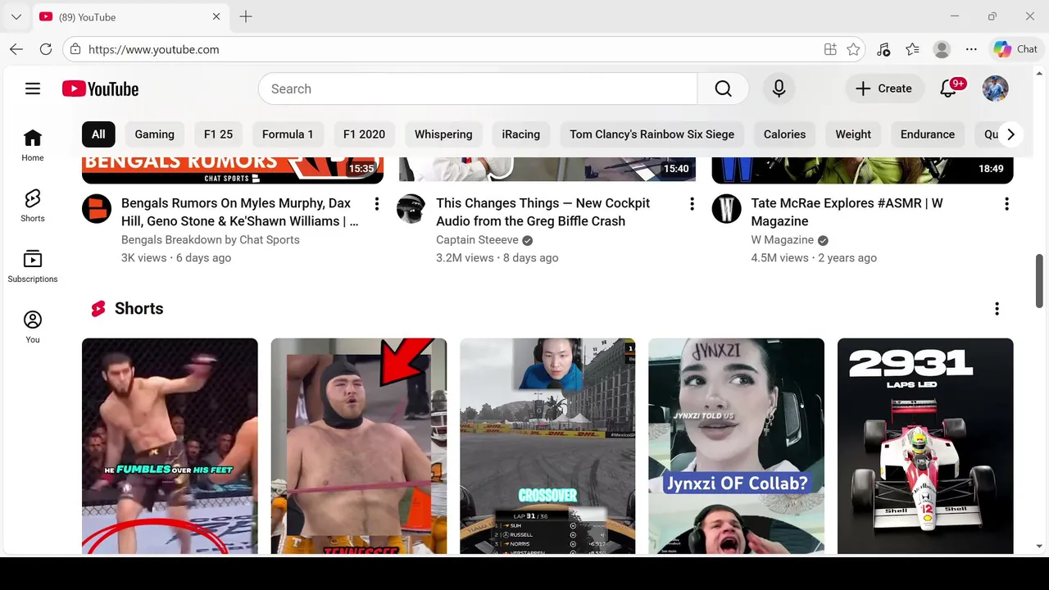The height and width of the screenshot is (590, 1049).
Task: Open browser split screen icon
Action: tap(830, 49)
